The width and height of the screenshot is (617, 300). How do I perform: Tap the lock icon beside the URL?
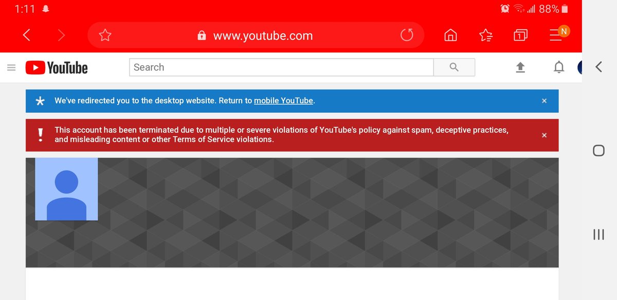click(202, 35)
